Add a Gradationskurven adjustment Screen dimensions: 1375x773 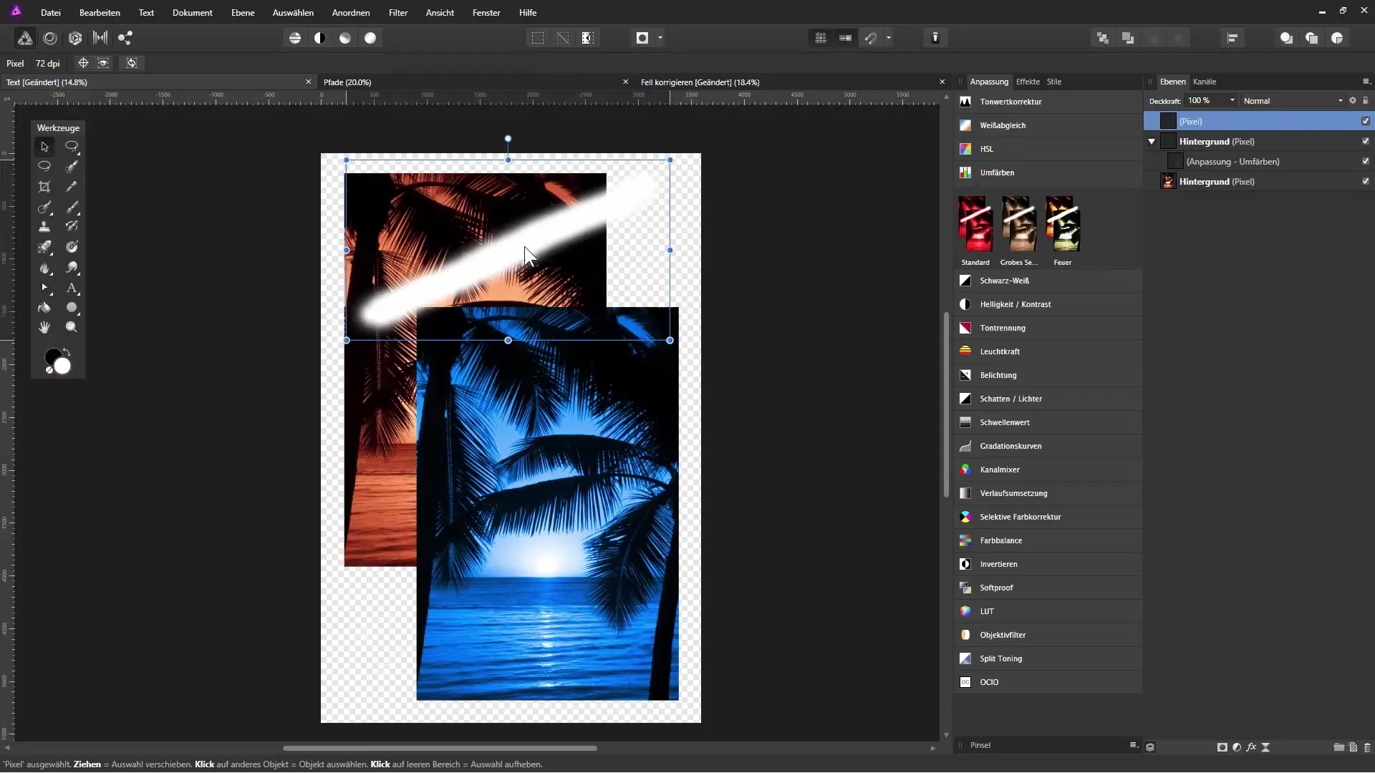(x=1048, y=446)
